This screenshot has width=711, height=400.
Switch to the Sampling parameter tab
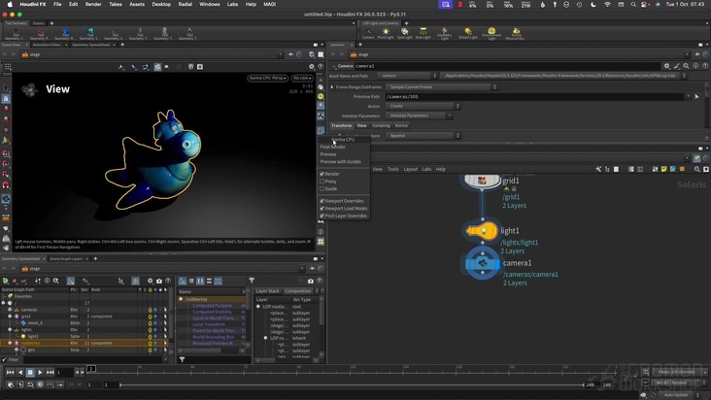click(x=381, y=125)
